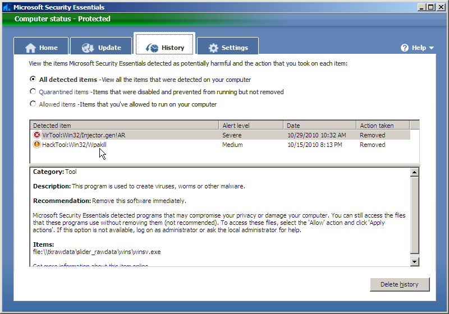Click the house icon on Home tab

pos(30,48)
